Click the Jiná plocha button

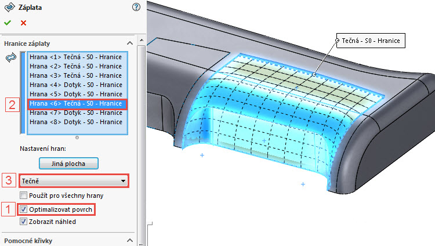68,164
